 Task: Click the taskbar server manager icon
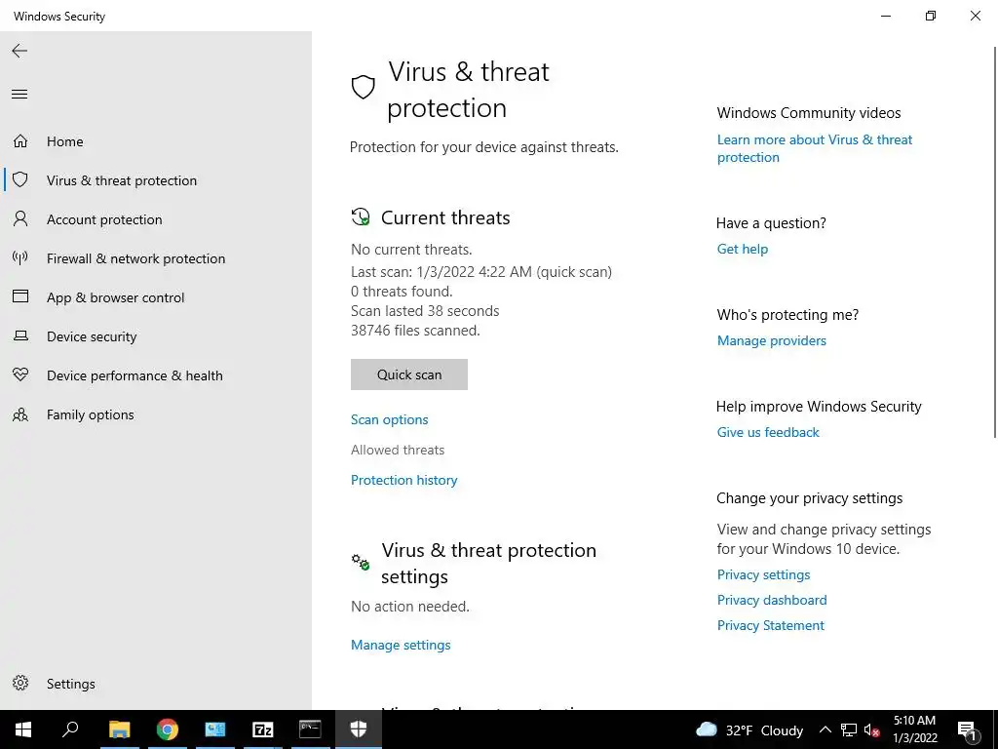214,729
